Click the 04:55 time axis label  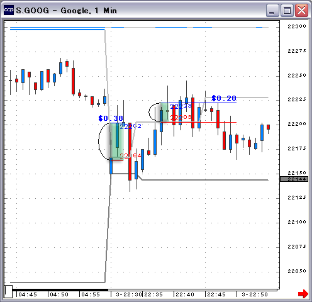coord(91,294)
